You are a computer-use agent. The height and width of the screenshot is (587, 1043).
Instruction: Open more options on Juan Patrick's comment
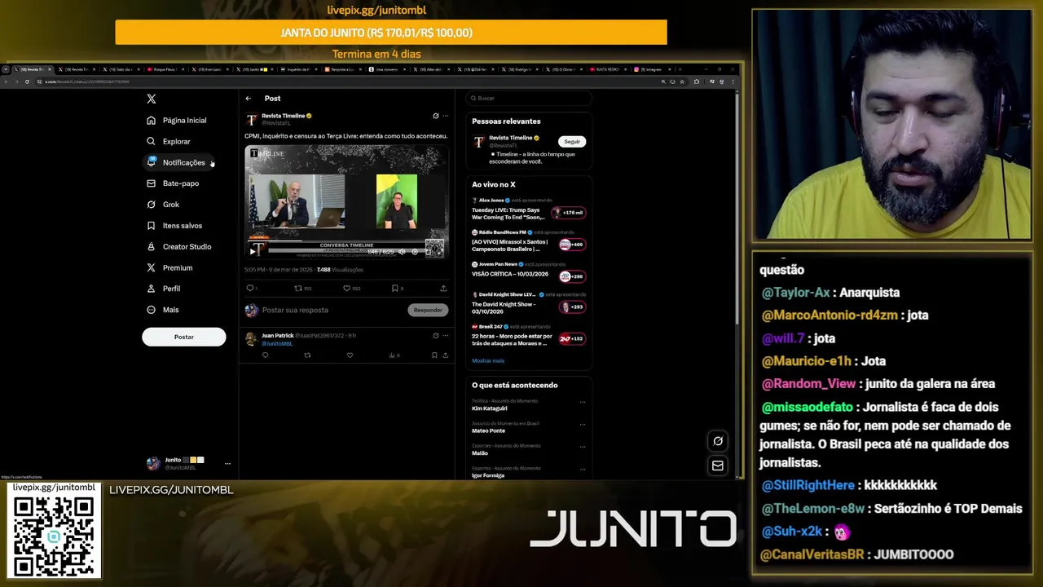pos(445,335)
